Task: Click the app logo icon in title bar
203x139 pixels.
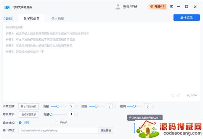Action: click(x=7, y=7)
